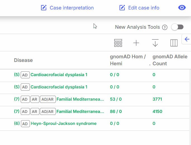191x145 pixels.
Task: Collapse panel with blue left arrow
Action: point(187,39)
